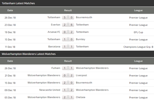Select Liverpool team link
The height and width of the screenshot is (101, 154).
pos(81,75)
